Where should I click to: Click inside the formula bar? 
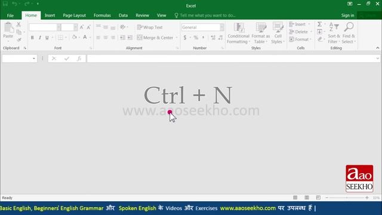[231, 59]
